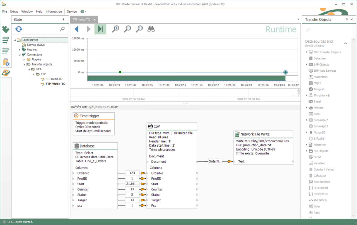The image size is (357, 225).
Task: Go to previous transfer with left arrow
Action: click(x=76, y=29)
